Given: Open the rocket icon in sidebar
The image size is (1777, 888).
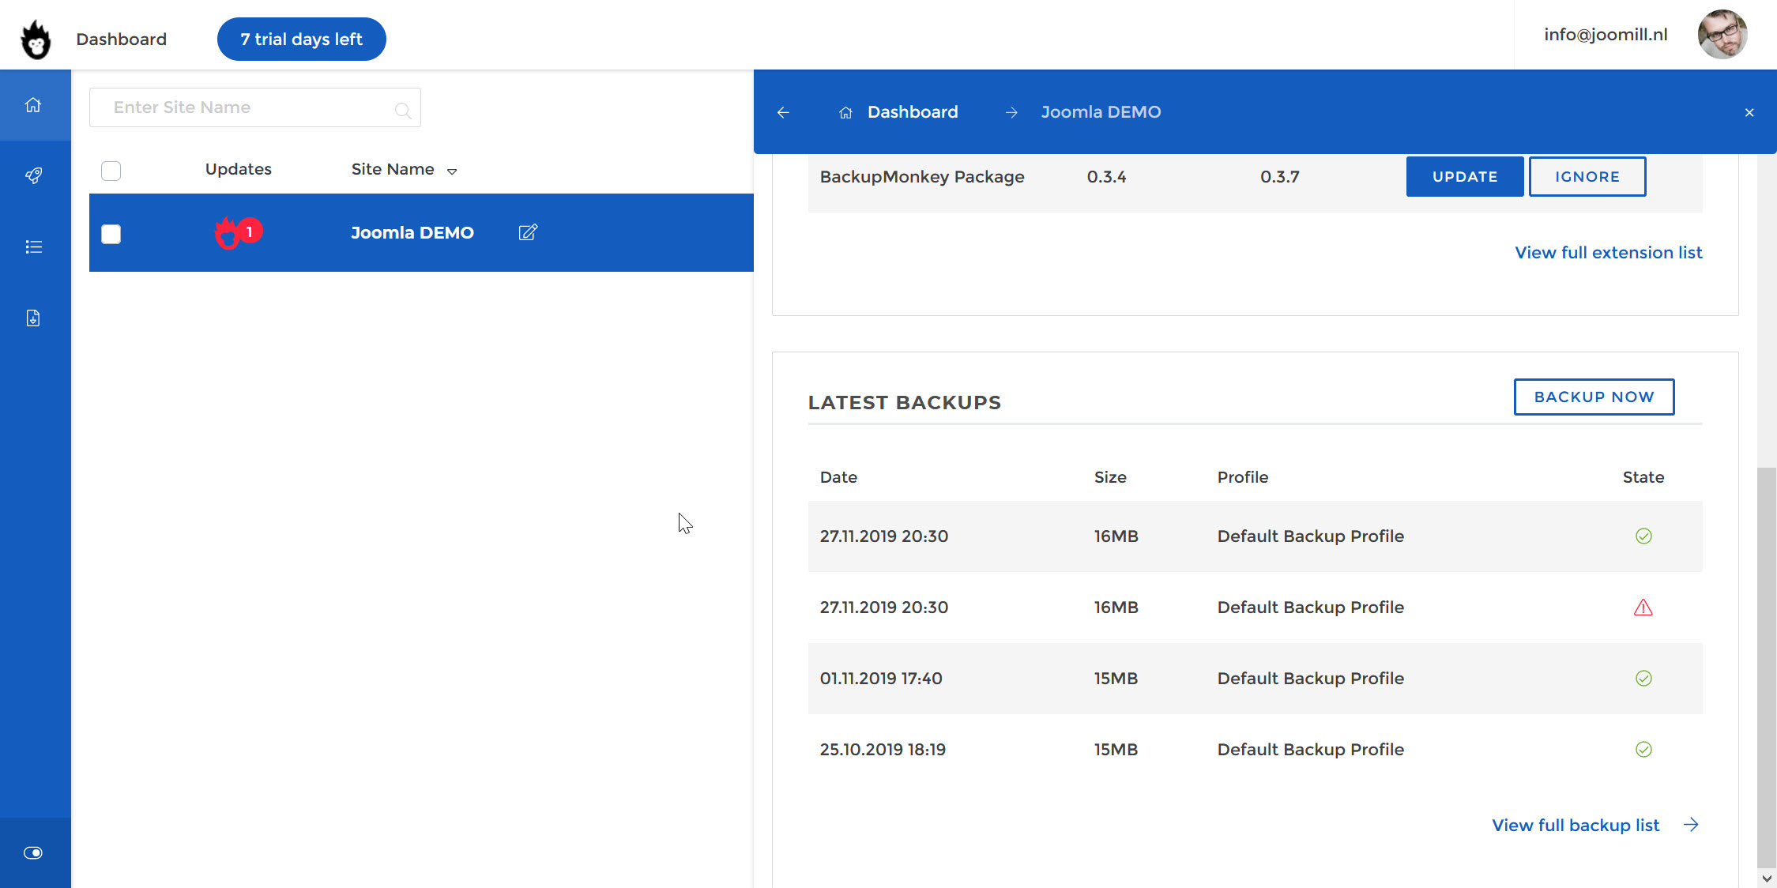Looking at the screenshot, I should tap(33, 175).
